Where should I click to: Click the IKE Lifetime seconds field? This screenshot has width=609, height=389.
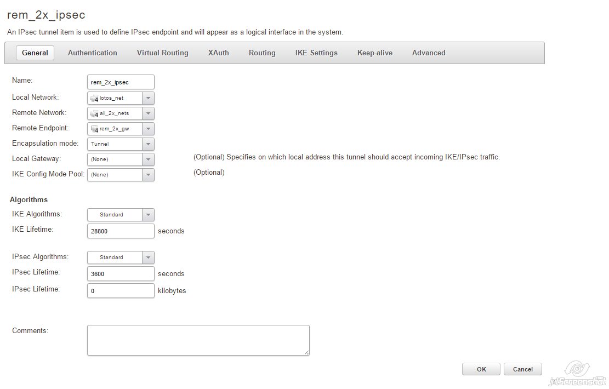coord(121,231)
